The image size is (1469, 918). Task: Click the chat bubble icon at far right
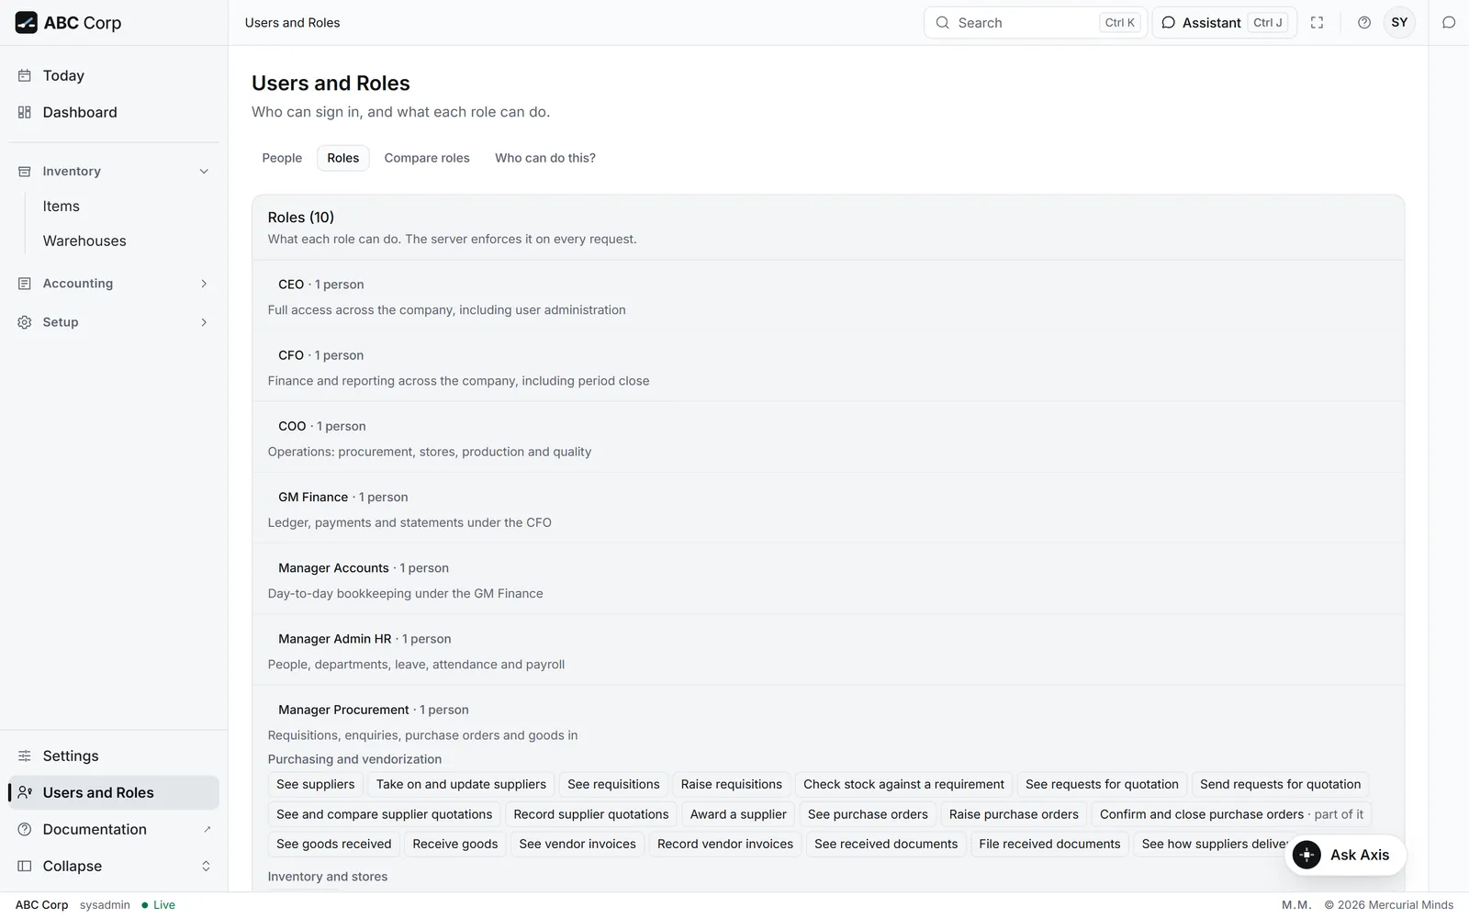point(1449,23)
